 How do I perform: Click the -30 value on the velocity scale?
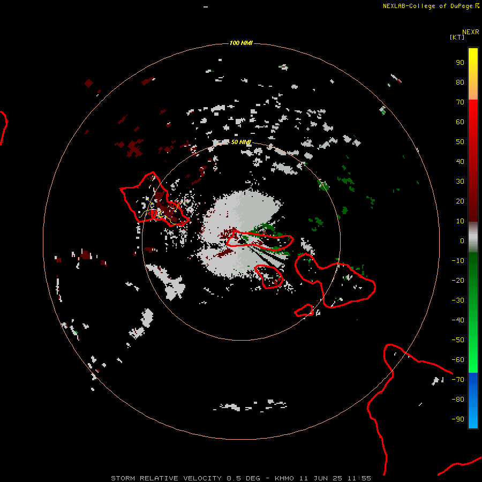pos(458,300)
